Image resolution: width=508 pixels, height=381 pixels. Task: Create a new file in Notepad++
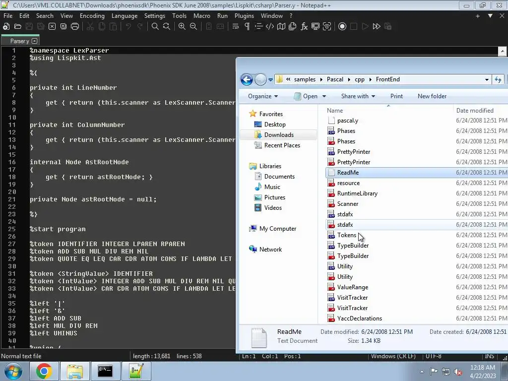click(x=6, y=27)
